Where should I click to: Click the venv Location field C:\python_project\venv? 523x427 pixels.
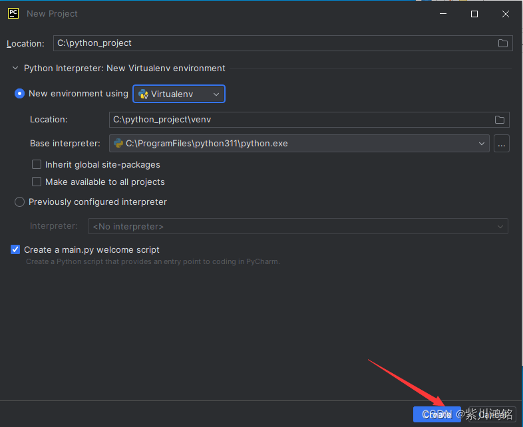(309, 120)
